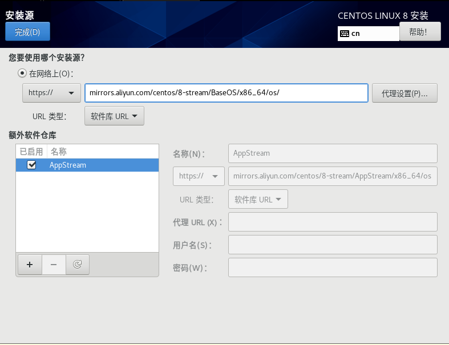Open the AppStream repo 软件库 URL type dropdown
449x345 pixels.
click(x=258, y=199)
